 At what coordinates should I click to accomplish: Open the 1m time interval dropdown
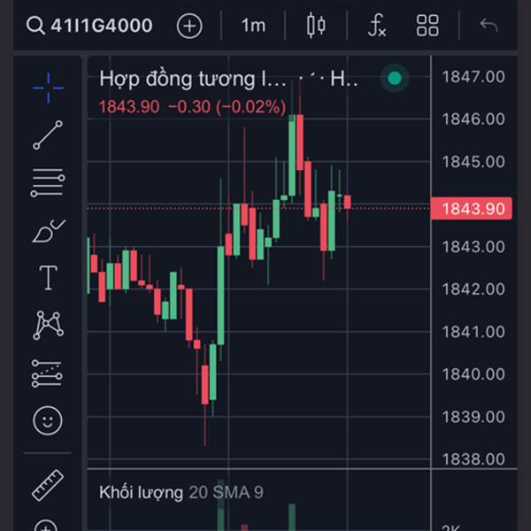point(253,26)
